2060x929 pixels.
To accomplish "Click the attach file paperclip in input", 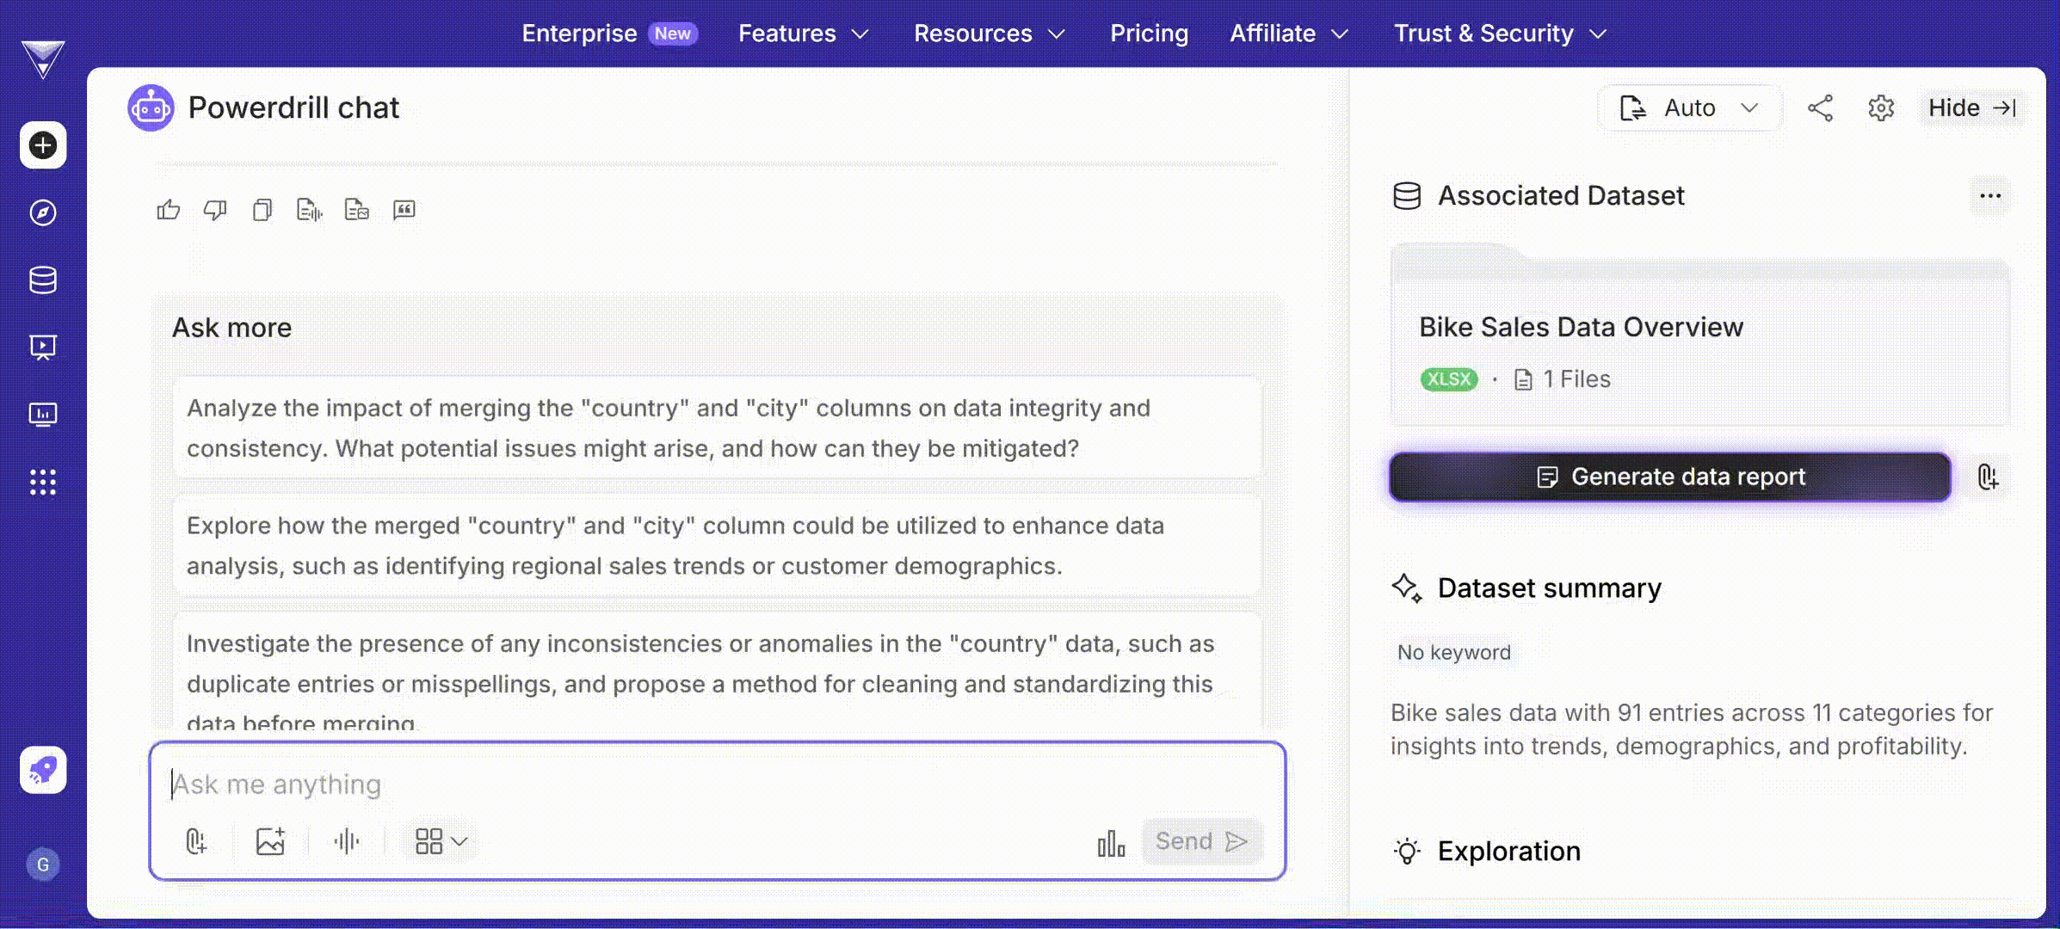I will click(196, 841).
